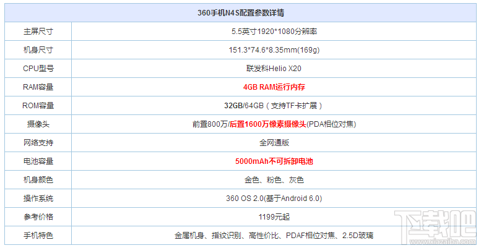
Task: Select the 电池容量 row label
Action: [x=38, y=161]
